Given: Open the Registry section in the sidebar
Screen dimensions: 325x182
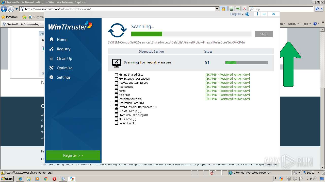Looking at the screenshot, I should click(x=63, y=49).
